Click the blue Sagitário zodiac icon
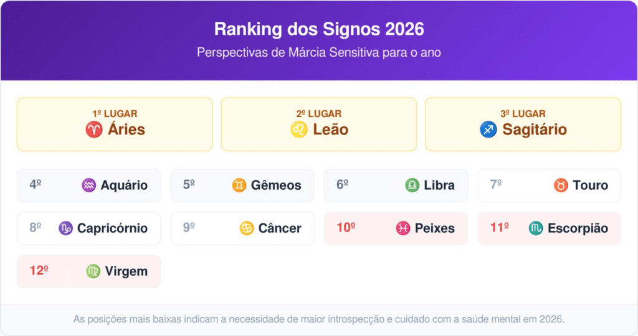The height and width of the screenshot is (336, 638). pos(488,129)
